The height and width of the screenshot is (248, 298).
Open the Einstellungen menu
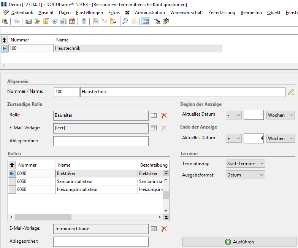pyautogui.click(x=89, y=13)
